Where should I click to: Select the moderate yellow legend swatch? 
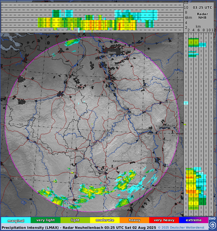click(105, 220)
